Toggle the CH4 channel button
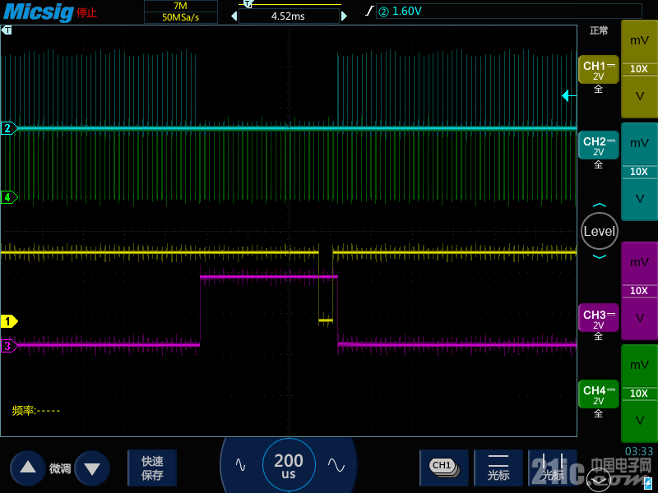Screen dimensions: 658x493 point(599,394)
